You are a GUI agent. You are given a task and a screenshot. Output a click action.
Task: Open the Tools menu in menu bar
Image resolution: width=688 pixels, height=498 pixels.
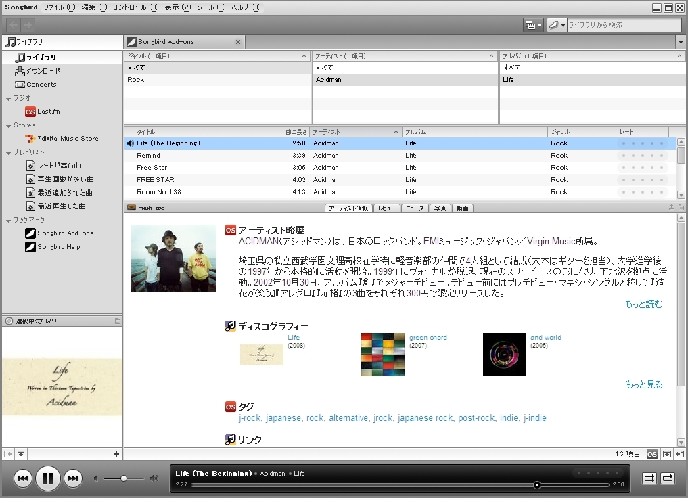click(210, 7)
